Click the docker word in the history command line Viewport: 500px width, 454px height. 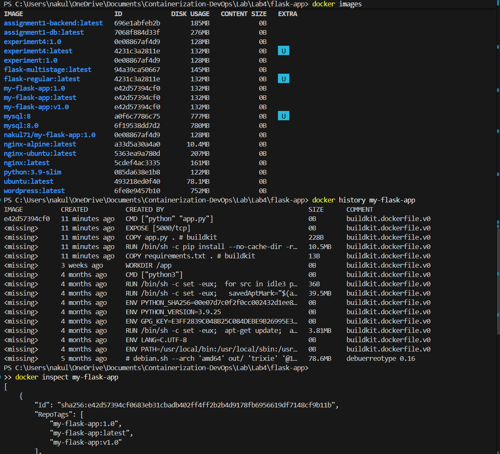coord(323,199)
